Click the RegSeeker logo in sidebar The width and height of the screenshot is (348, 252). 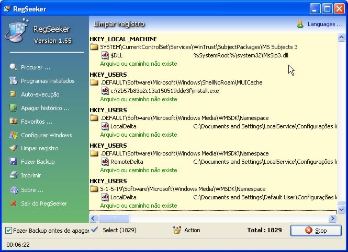(17, 30)
